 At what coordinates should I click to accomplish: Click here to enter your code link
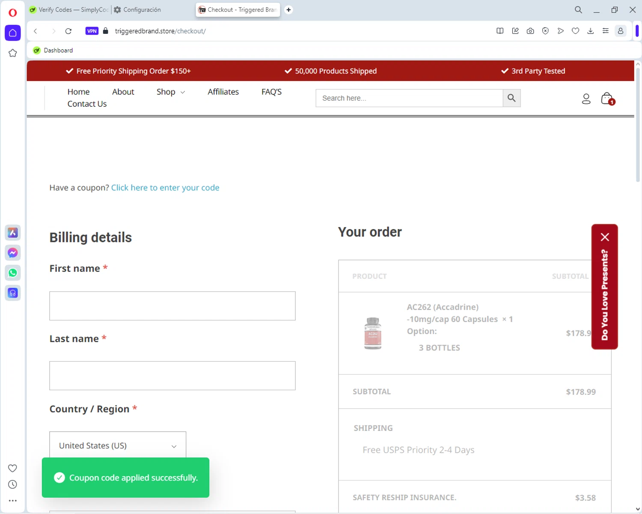point(165,188)
